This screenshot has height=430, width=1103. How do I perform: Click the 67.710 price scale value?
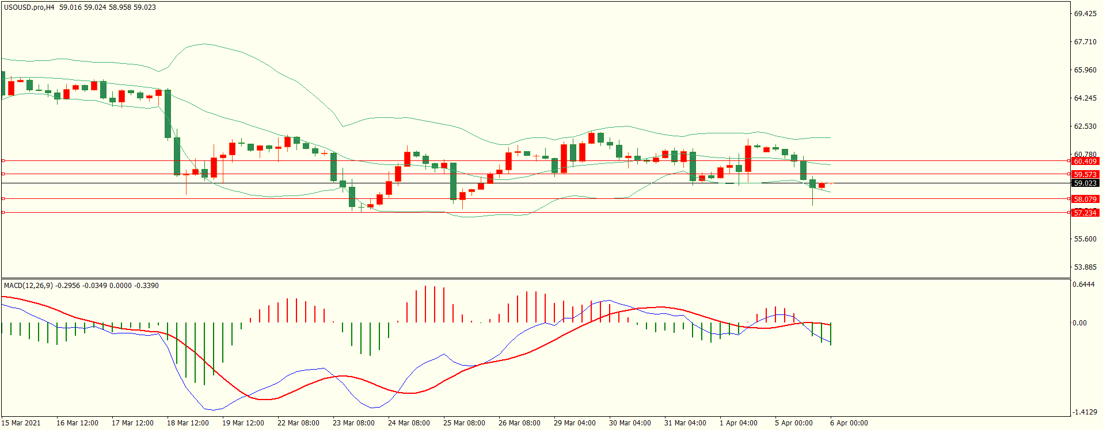1085,42
